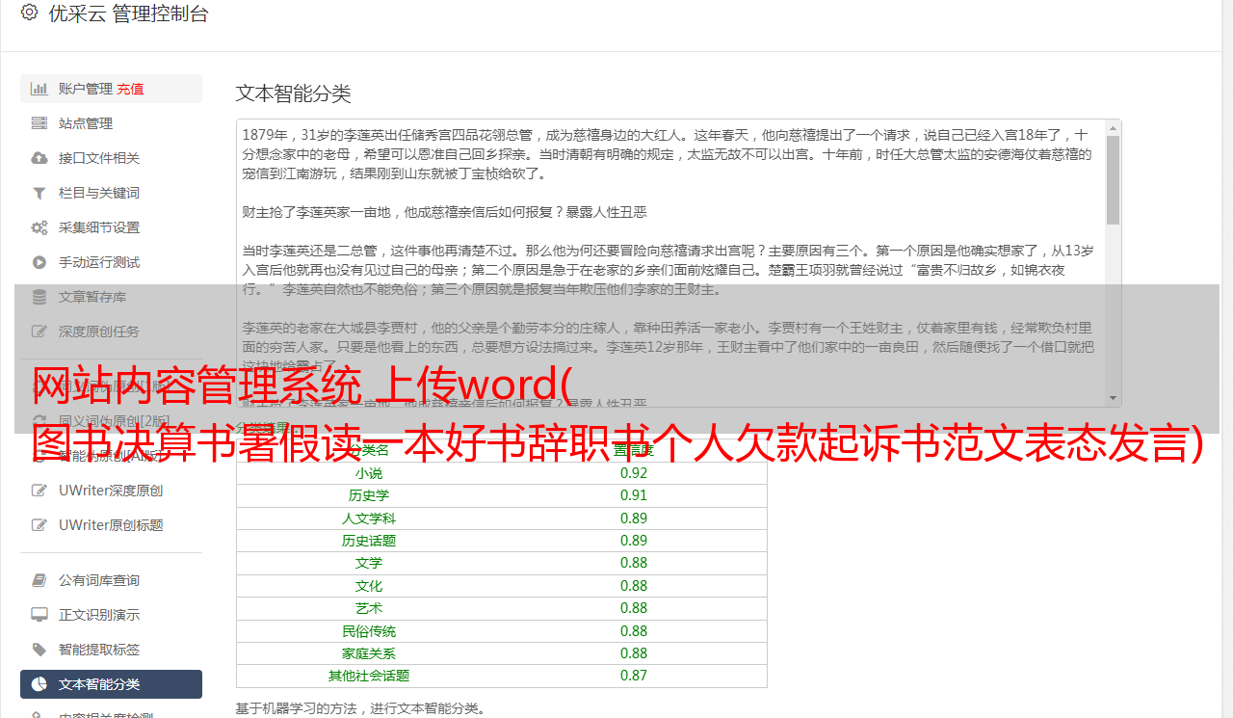Click the pie chart icon for 文本智能分类
This screenshot has width=1233, height=718.
tap(39, 684)
